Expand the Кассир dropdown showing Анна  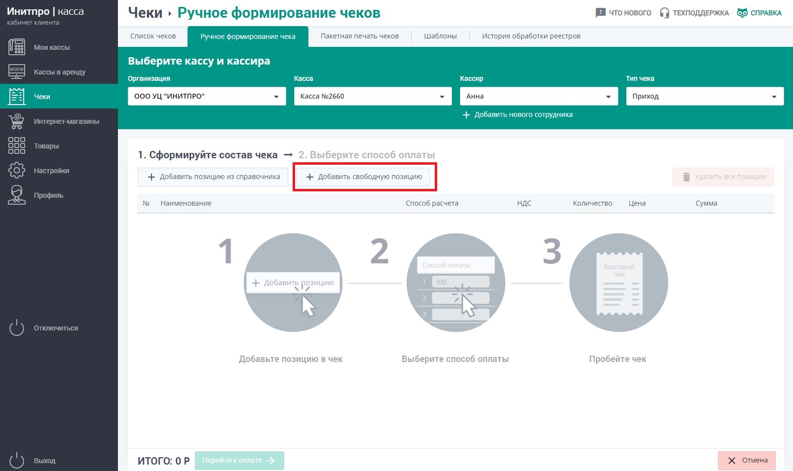(538, 96)
